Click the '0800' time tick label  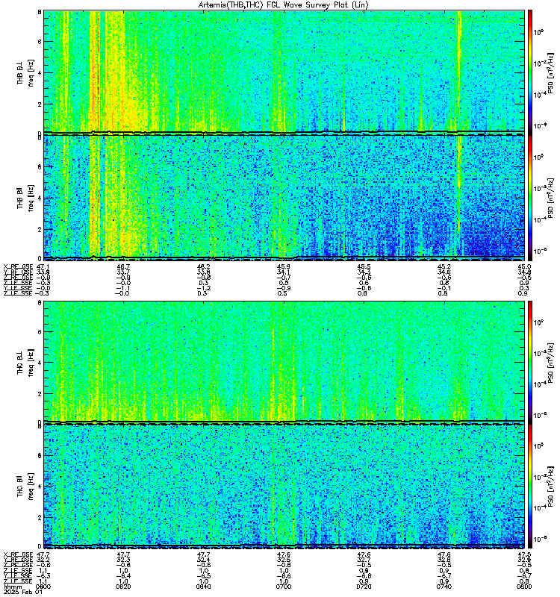tap(525, 587)
